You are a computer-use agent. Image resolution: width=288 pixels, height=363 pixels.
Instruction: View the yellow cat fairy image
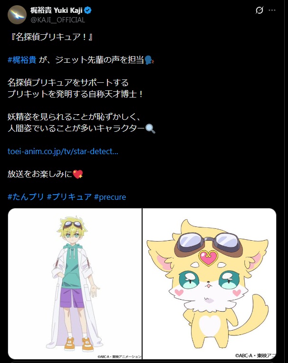tap(210, 284)
